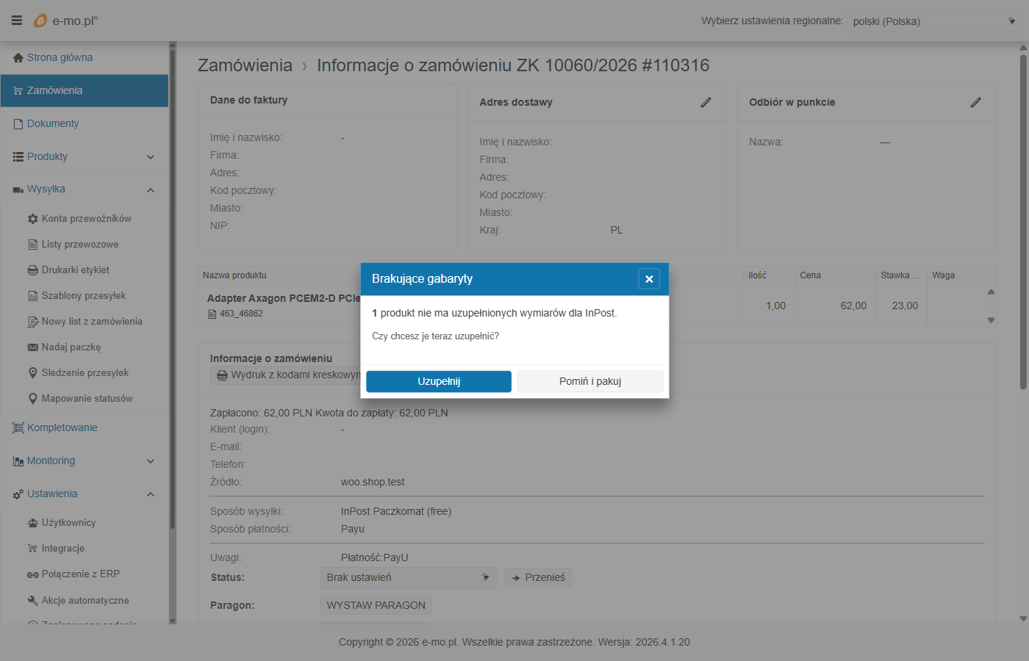
Task: Open Konta przewoźników settings
Action: point(86,219)
